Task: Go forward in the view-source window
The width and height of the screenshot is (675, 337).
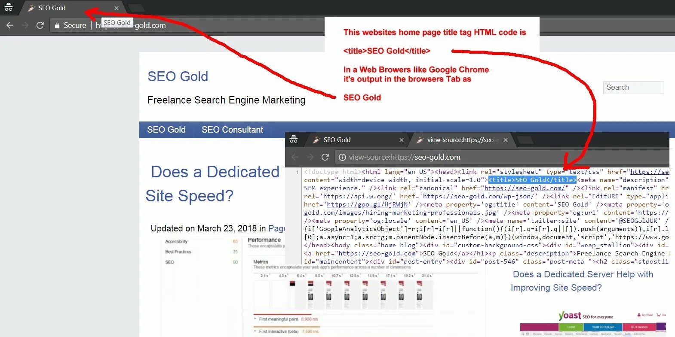Action: pyautogui.click(x=310, y=157)
